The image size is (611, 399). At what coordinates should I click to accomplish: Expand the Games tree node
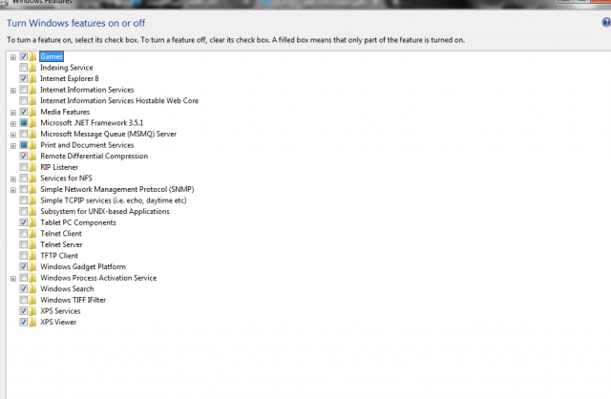[13, 57]
